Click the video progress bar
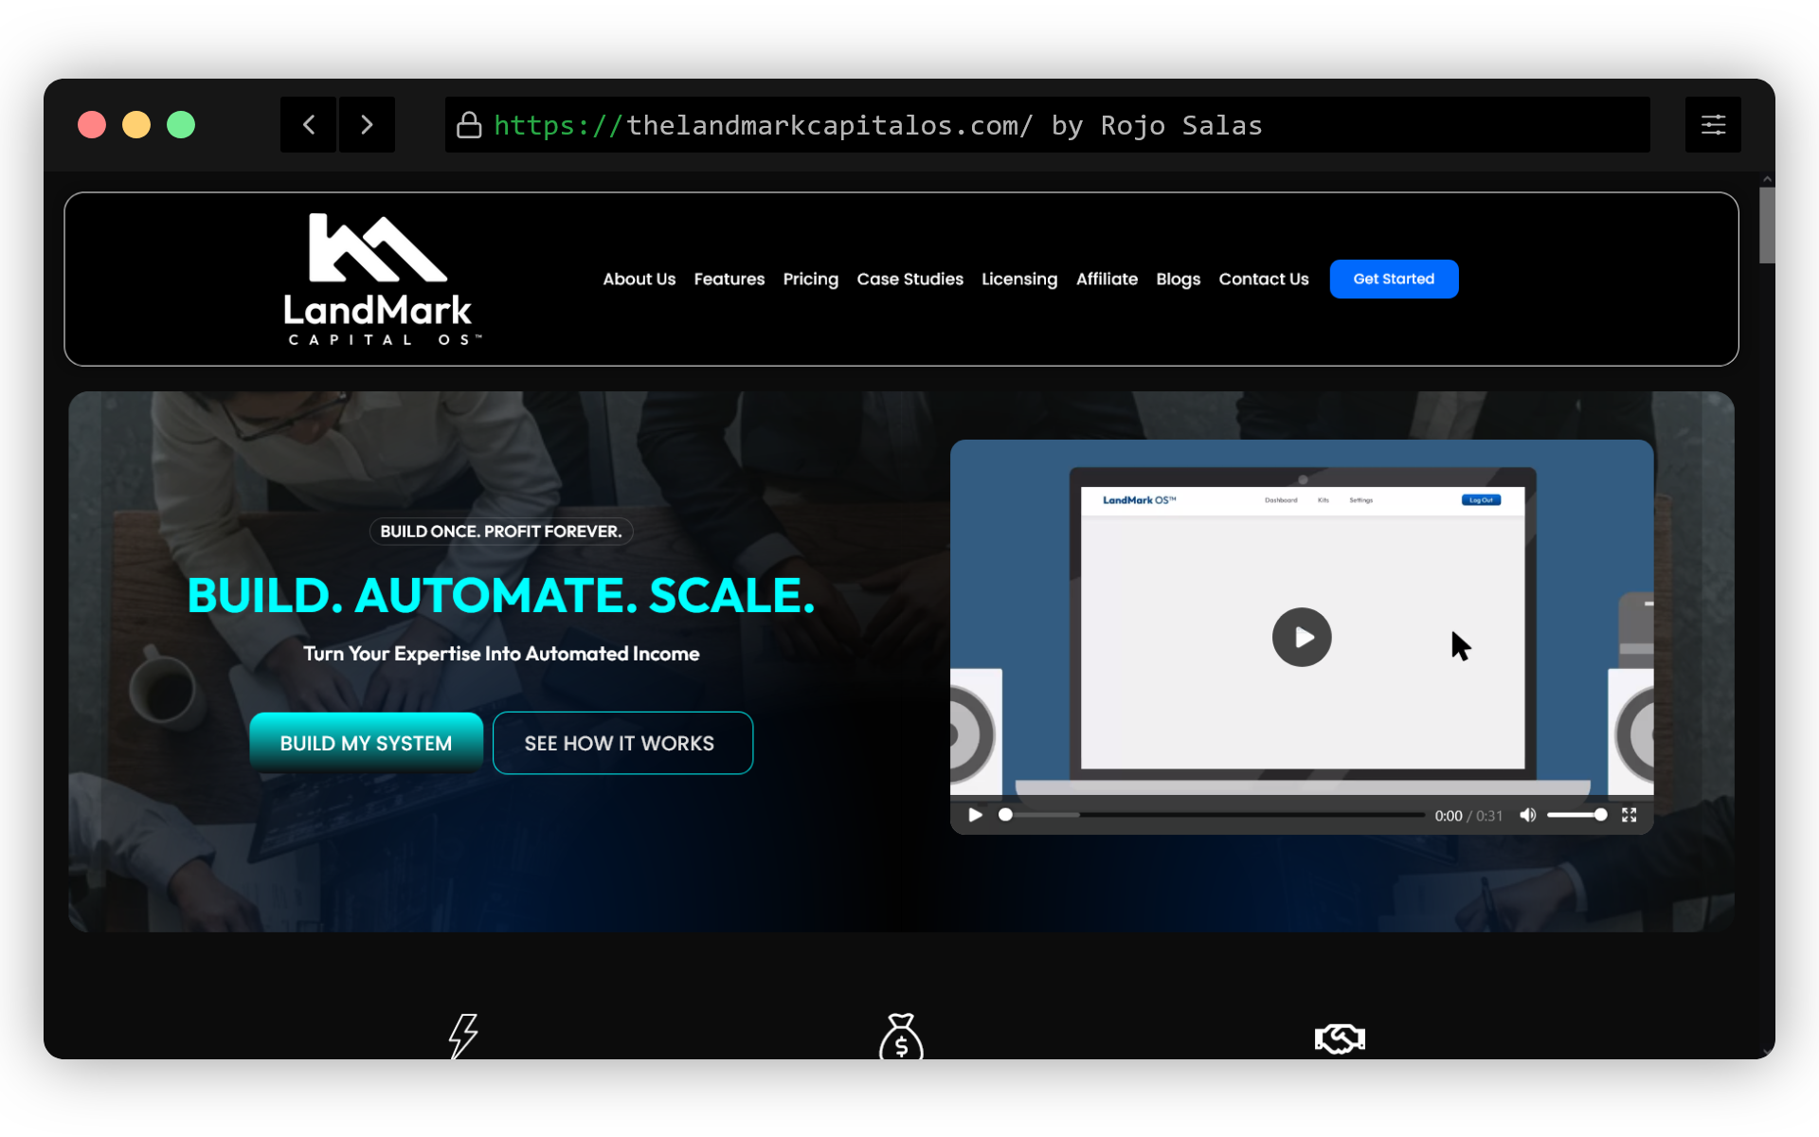 tap(1213, 815)
